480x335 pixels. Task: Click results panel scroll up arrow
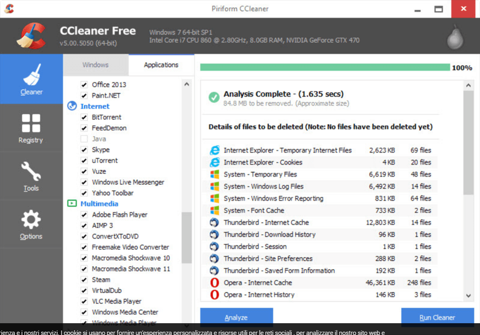pos(468,85)
